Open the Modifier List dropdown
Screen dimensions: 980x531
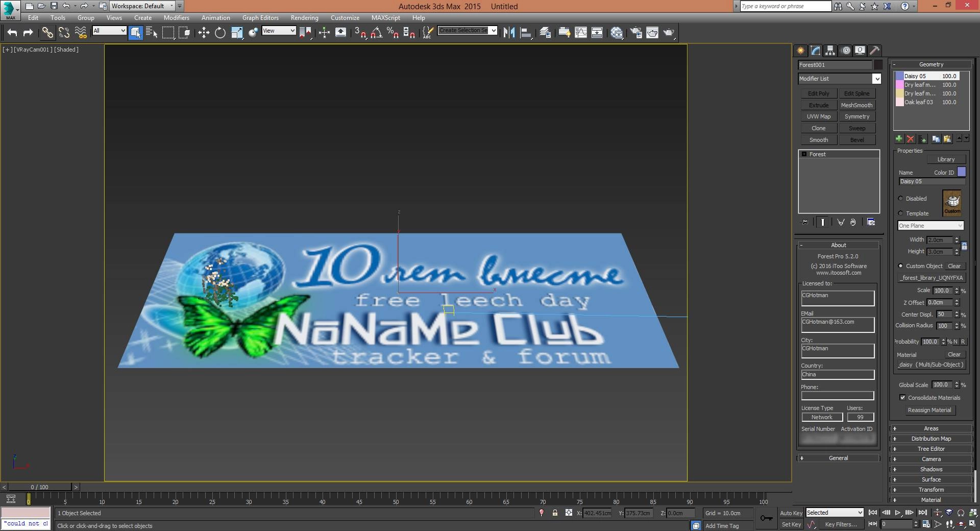tap(840, 79)
